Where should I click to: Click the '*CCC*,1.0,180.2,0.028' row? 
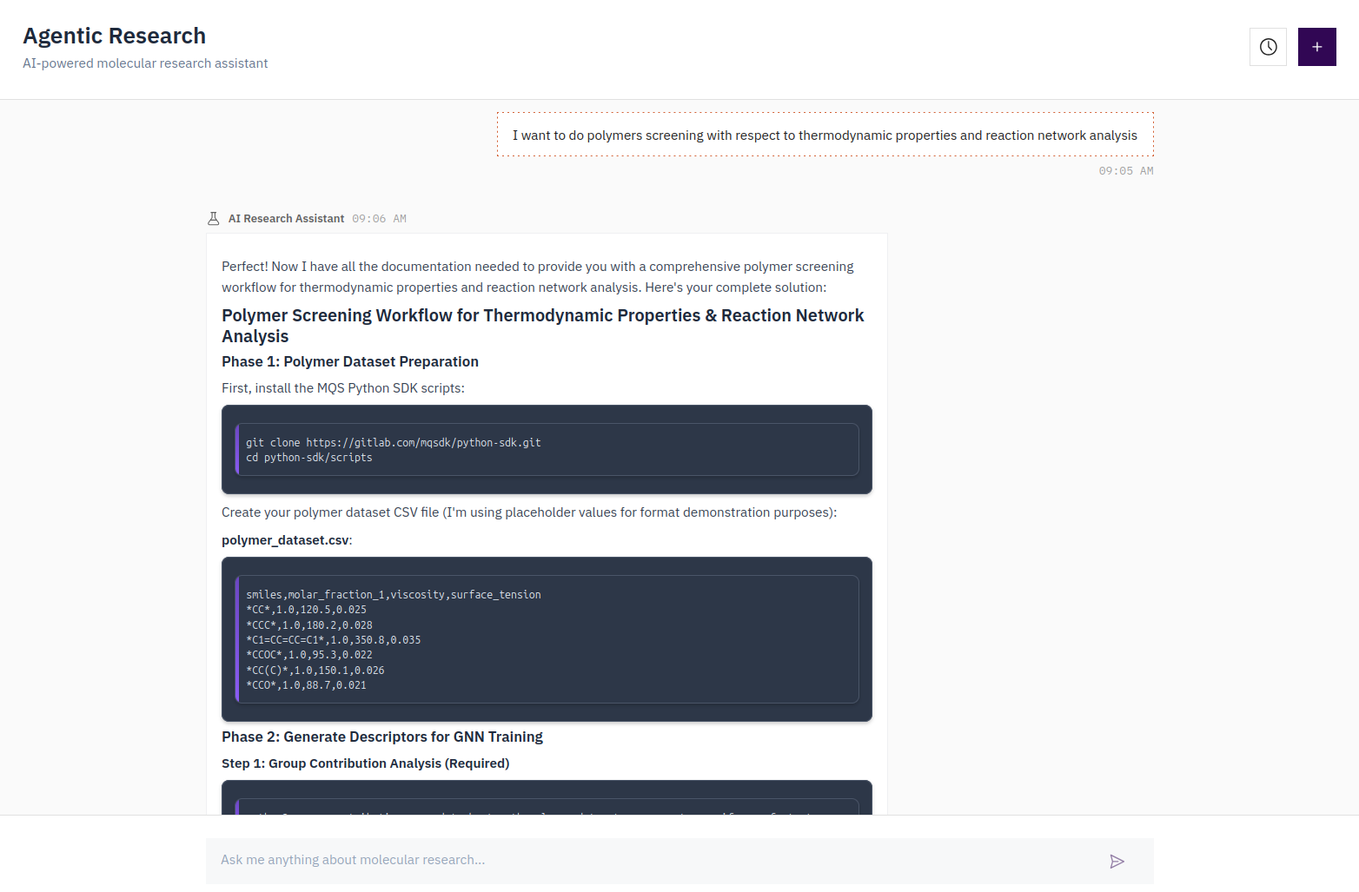click(x=308, y=625)
